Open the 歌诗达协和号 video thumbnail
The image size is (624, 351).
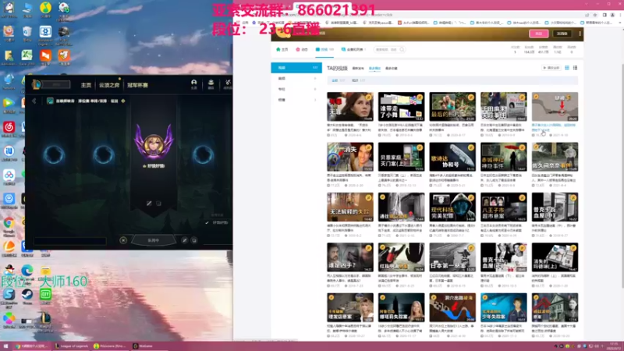pos(452,157)
